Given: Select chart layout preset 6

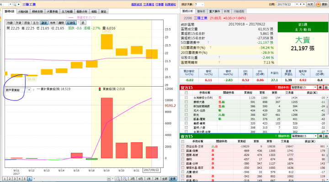Looking at the screenshot, I should pyautogui.click(x=29, y=179).
